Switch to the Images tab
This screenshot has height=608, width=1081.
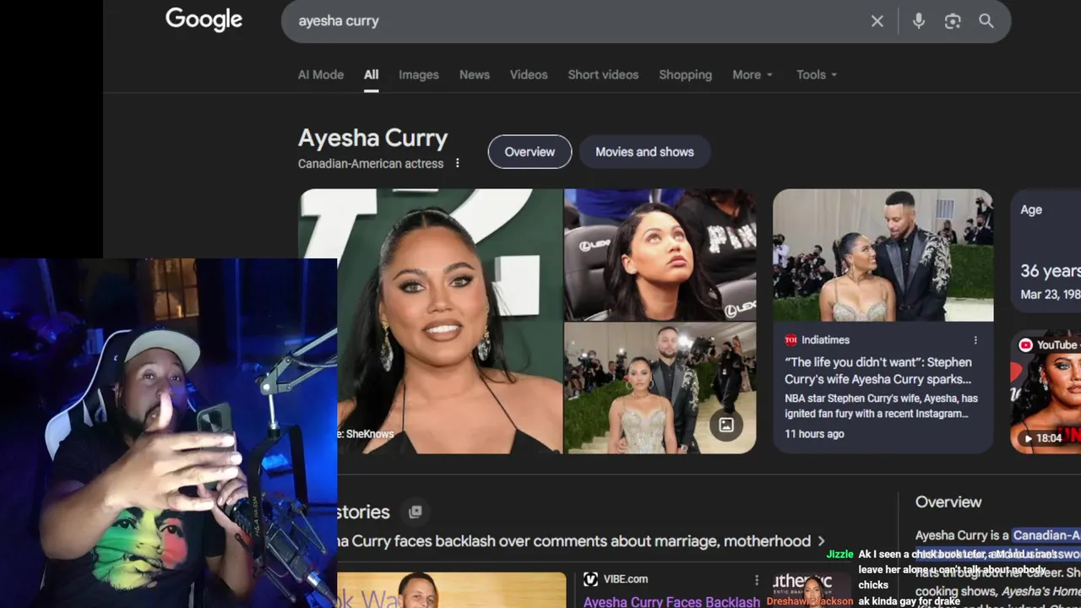click(419, 74)
